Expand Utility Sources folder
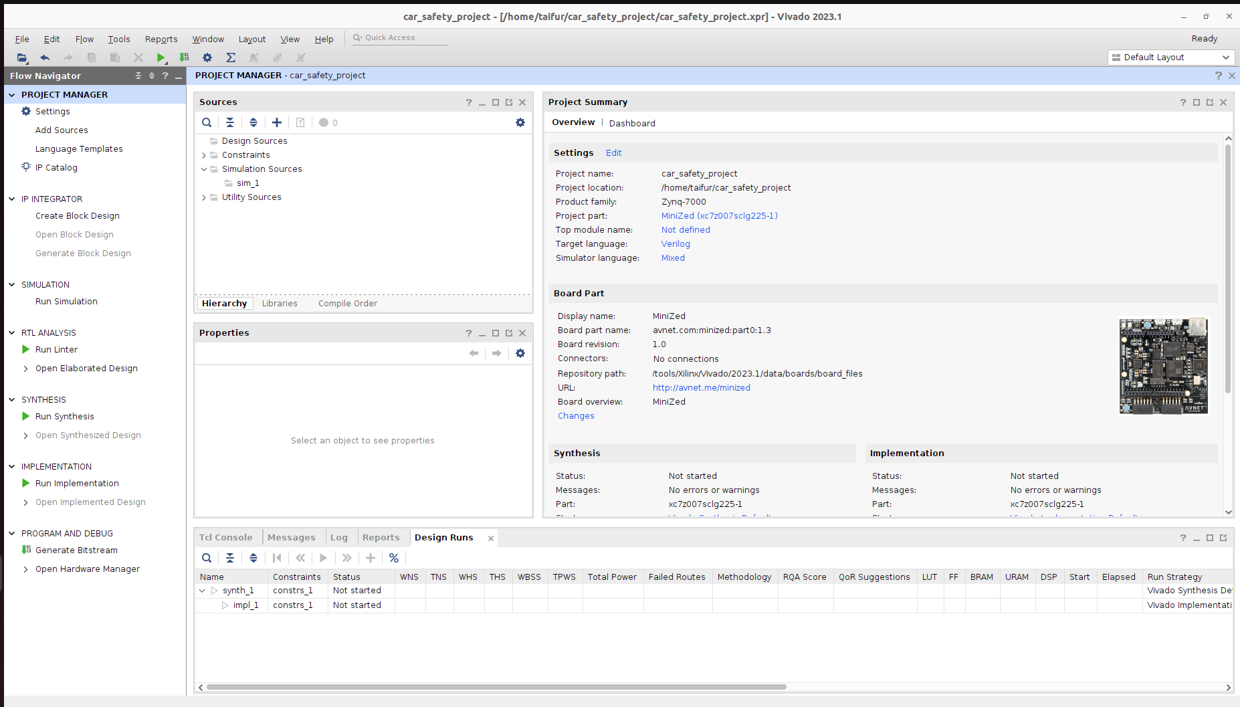This screenshot has height=707, width=1240. [204, 197]
